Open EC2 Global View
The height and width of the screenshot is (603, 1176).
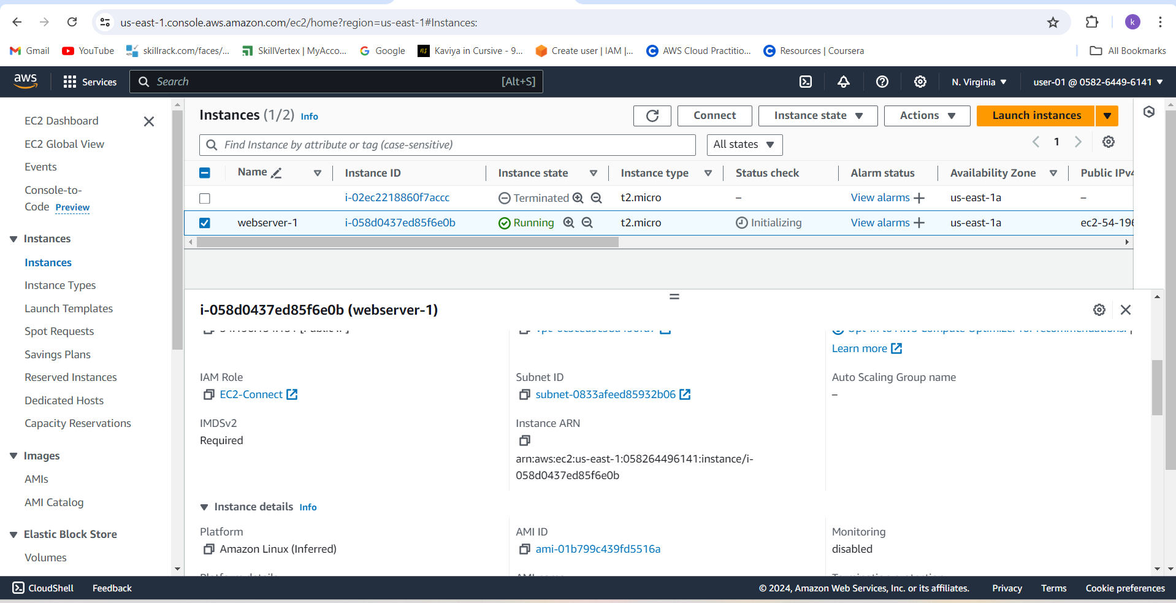click(x=64, y=144)
